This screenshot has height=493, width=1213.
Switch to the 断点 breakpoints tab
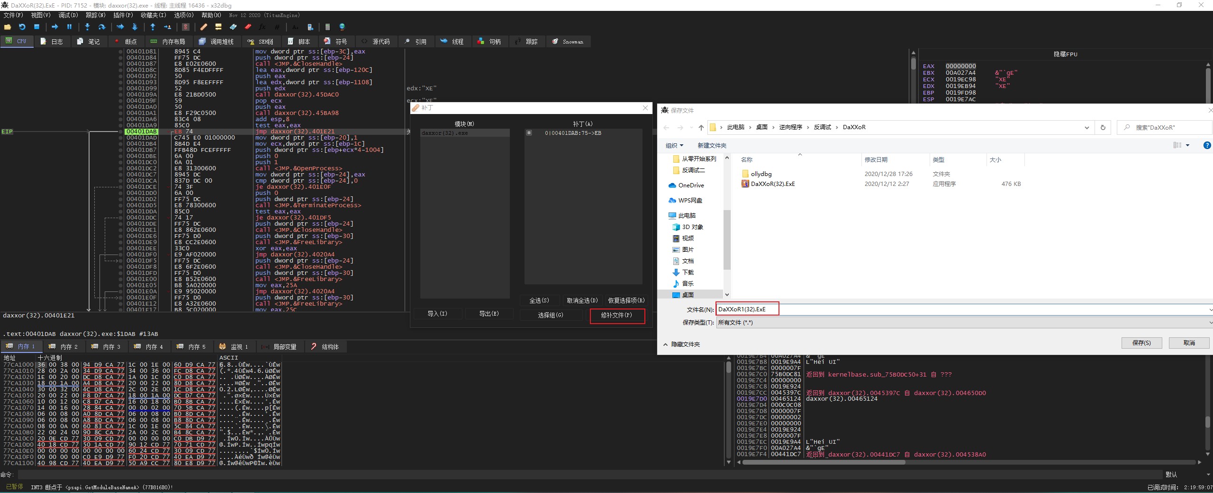coord(126,42)
